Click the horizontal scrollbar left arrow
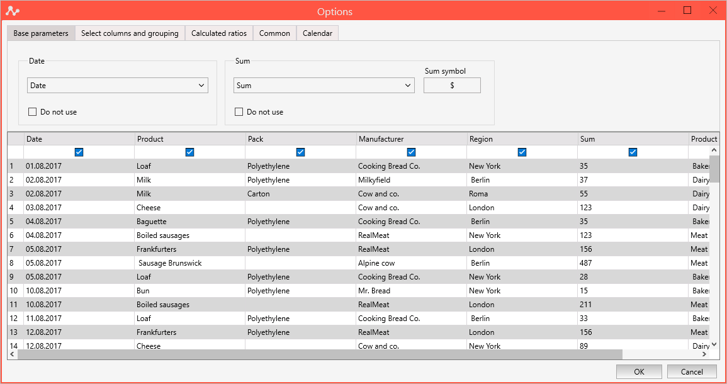Screen dimensions: 727x384 [x=13, y=354]
